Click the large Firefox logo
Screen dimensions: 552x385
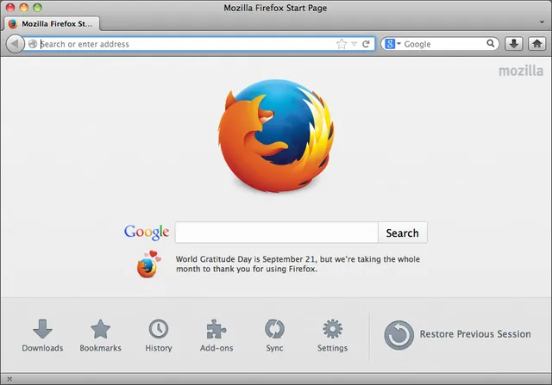tap(276, 136)
